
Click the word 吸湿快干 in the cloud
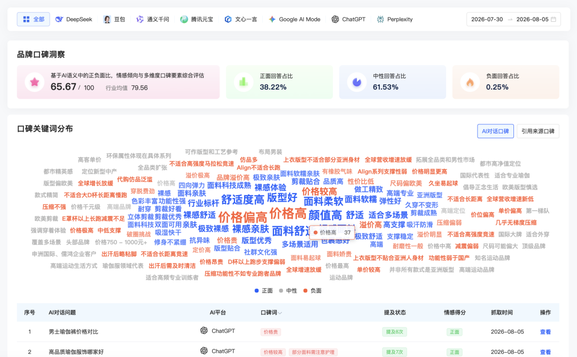(x=168, y=232)
